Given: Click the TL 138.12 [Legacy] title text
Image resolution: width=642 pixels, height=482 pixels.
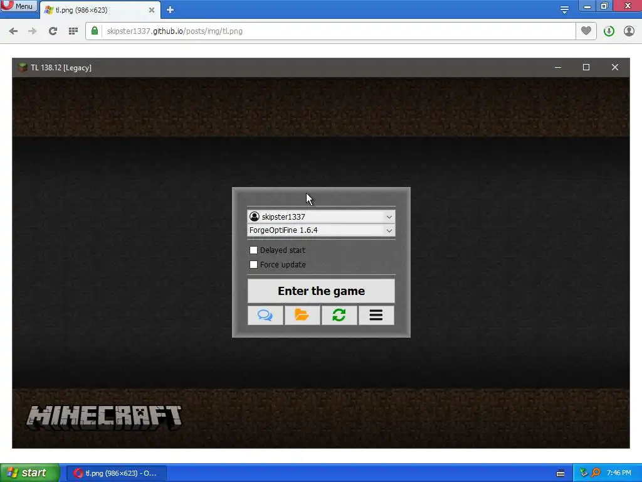Looking at the screenshot, I should point(61,68).
